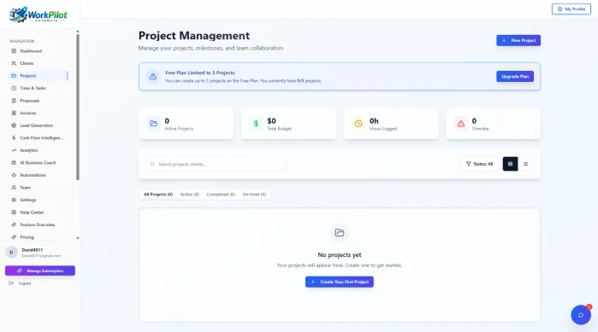Click the WorkPilot logo
Viewport: 598px width, 332px height.
pyautogui.click(x=38, y=15)
